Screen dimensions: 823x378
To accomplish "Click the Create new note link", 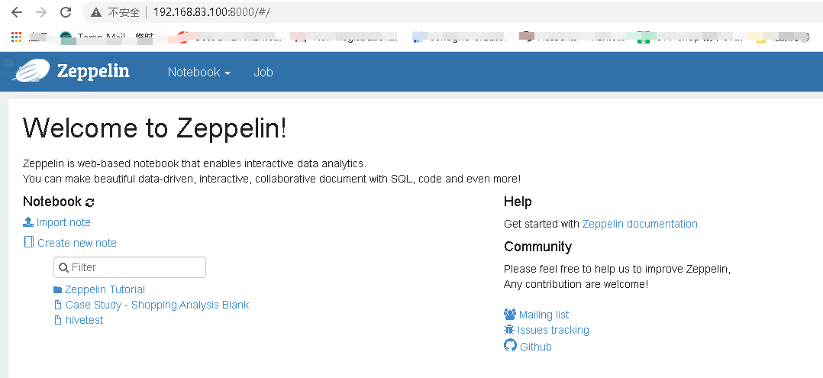I will pyautogui.click(x=76, y=243).
